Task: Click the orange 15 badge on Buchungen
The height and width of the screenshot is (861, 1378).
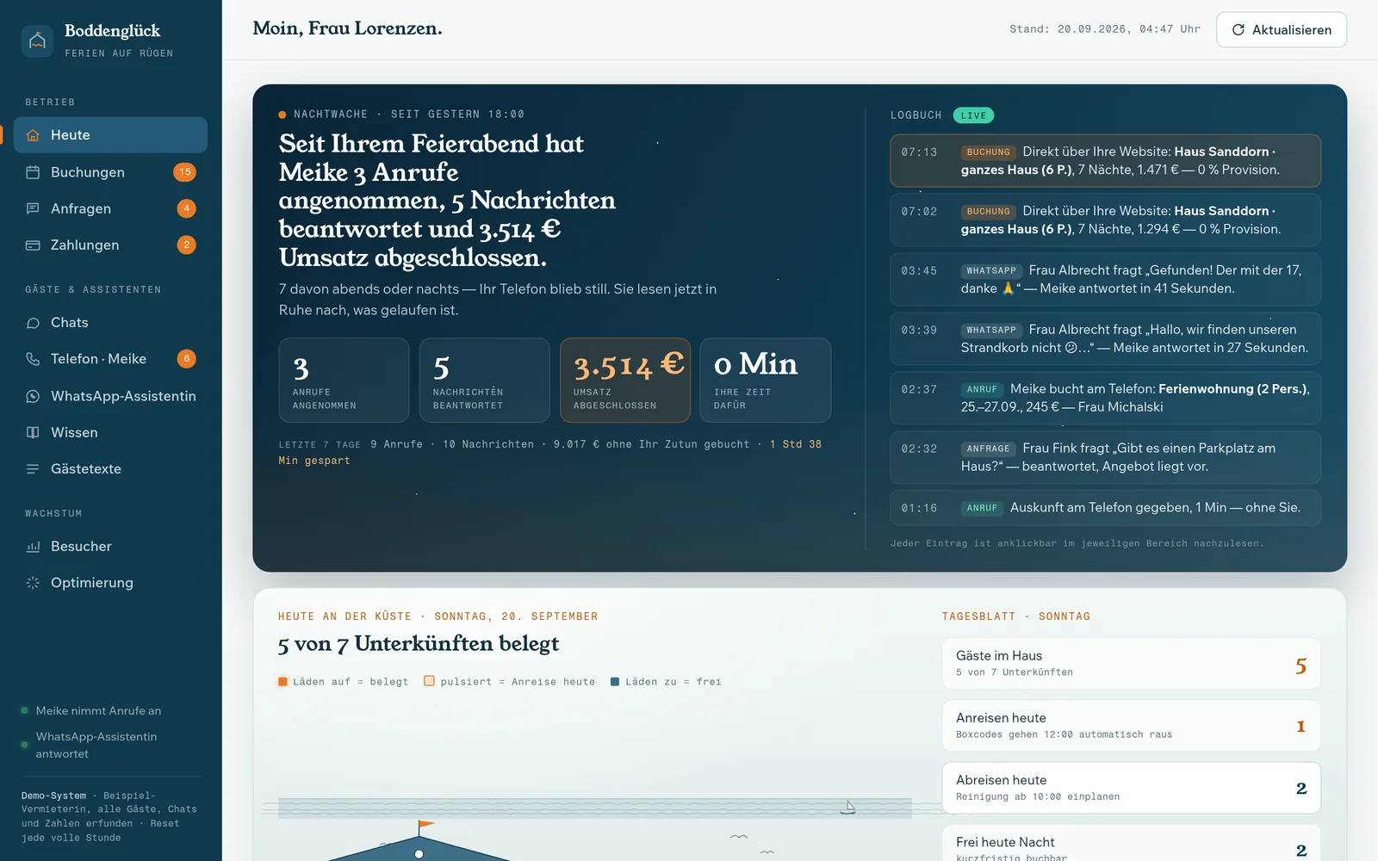Action: pyautogui.click(x=184, y=172)
